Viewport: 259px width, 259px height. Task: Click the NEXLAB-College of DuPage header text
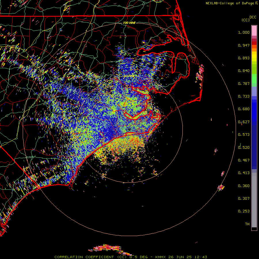point(230,3)
